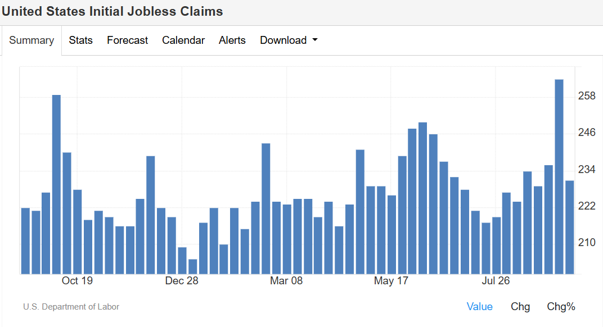Select the Calendar tab
The image size is (603, 327).
coord(183,40)
